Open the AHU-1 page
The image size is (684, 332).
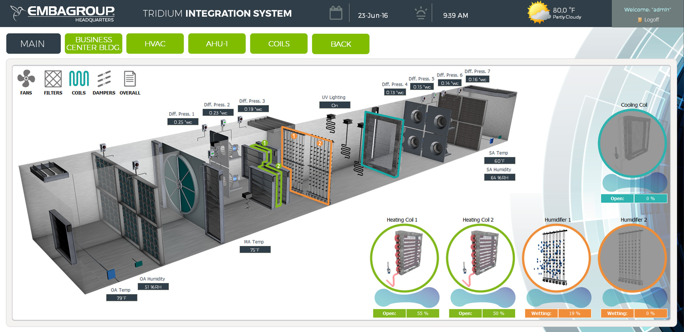pos(217,44)
